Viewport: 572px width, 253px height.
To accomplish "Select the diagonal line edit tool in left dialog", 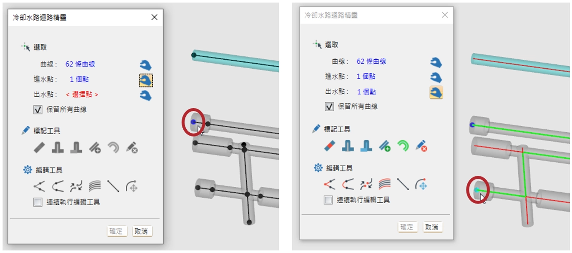I will click(113, 186).
